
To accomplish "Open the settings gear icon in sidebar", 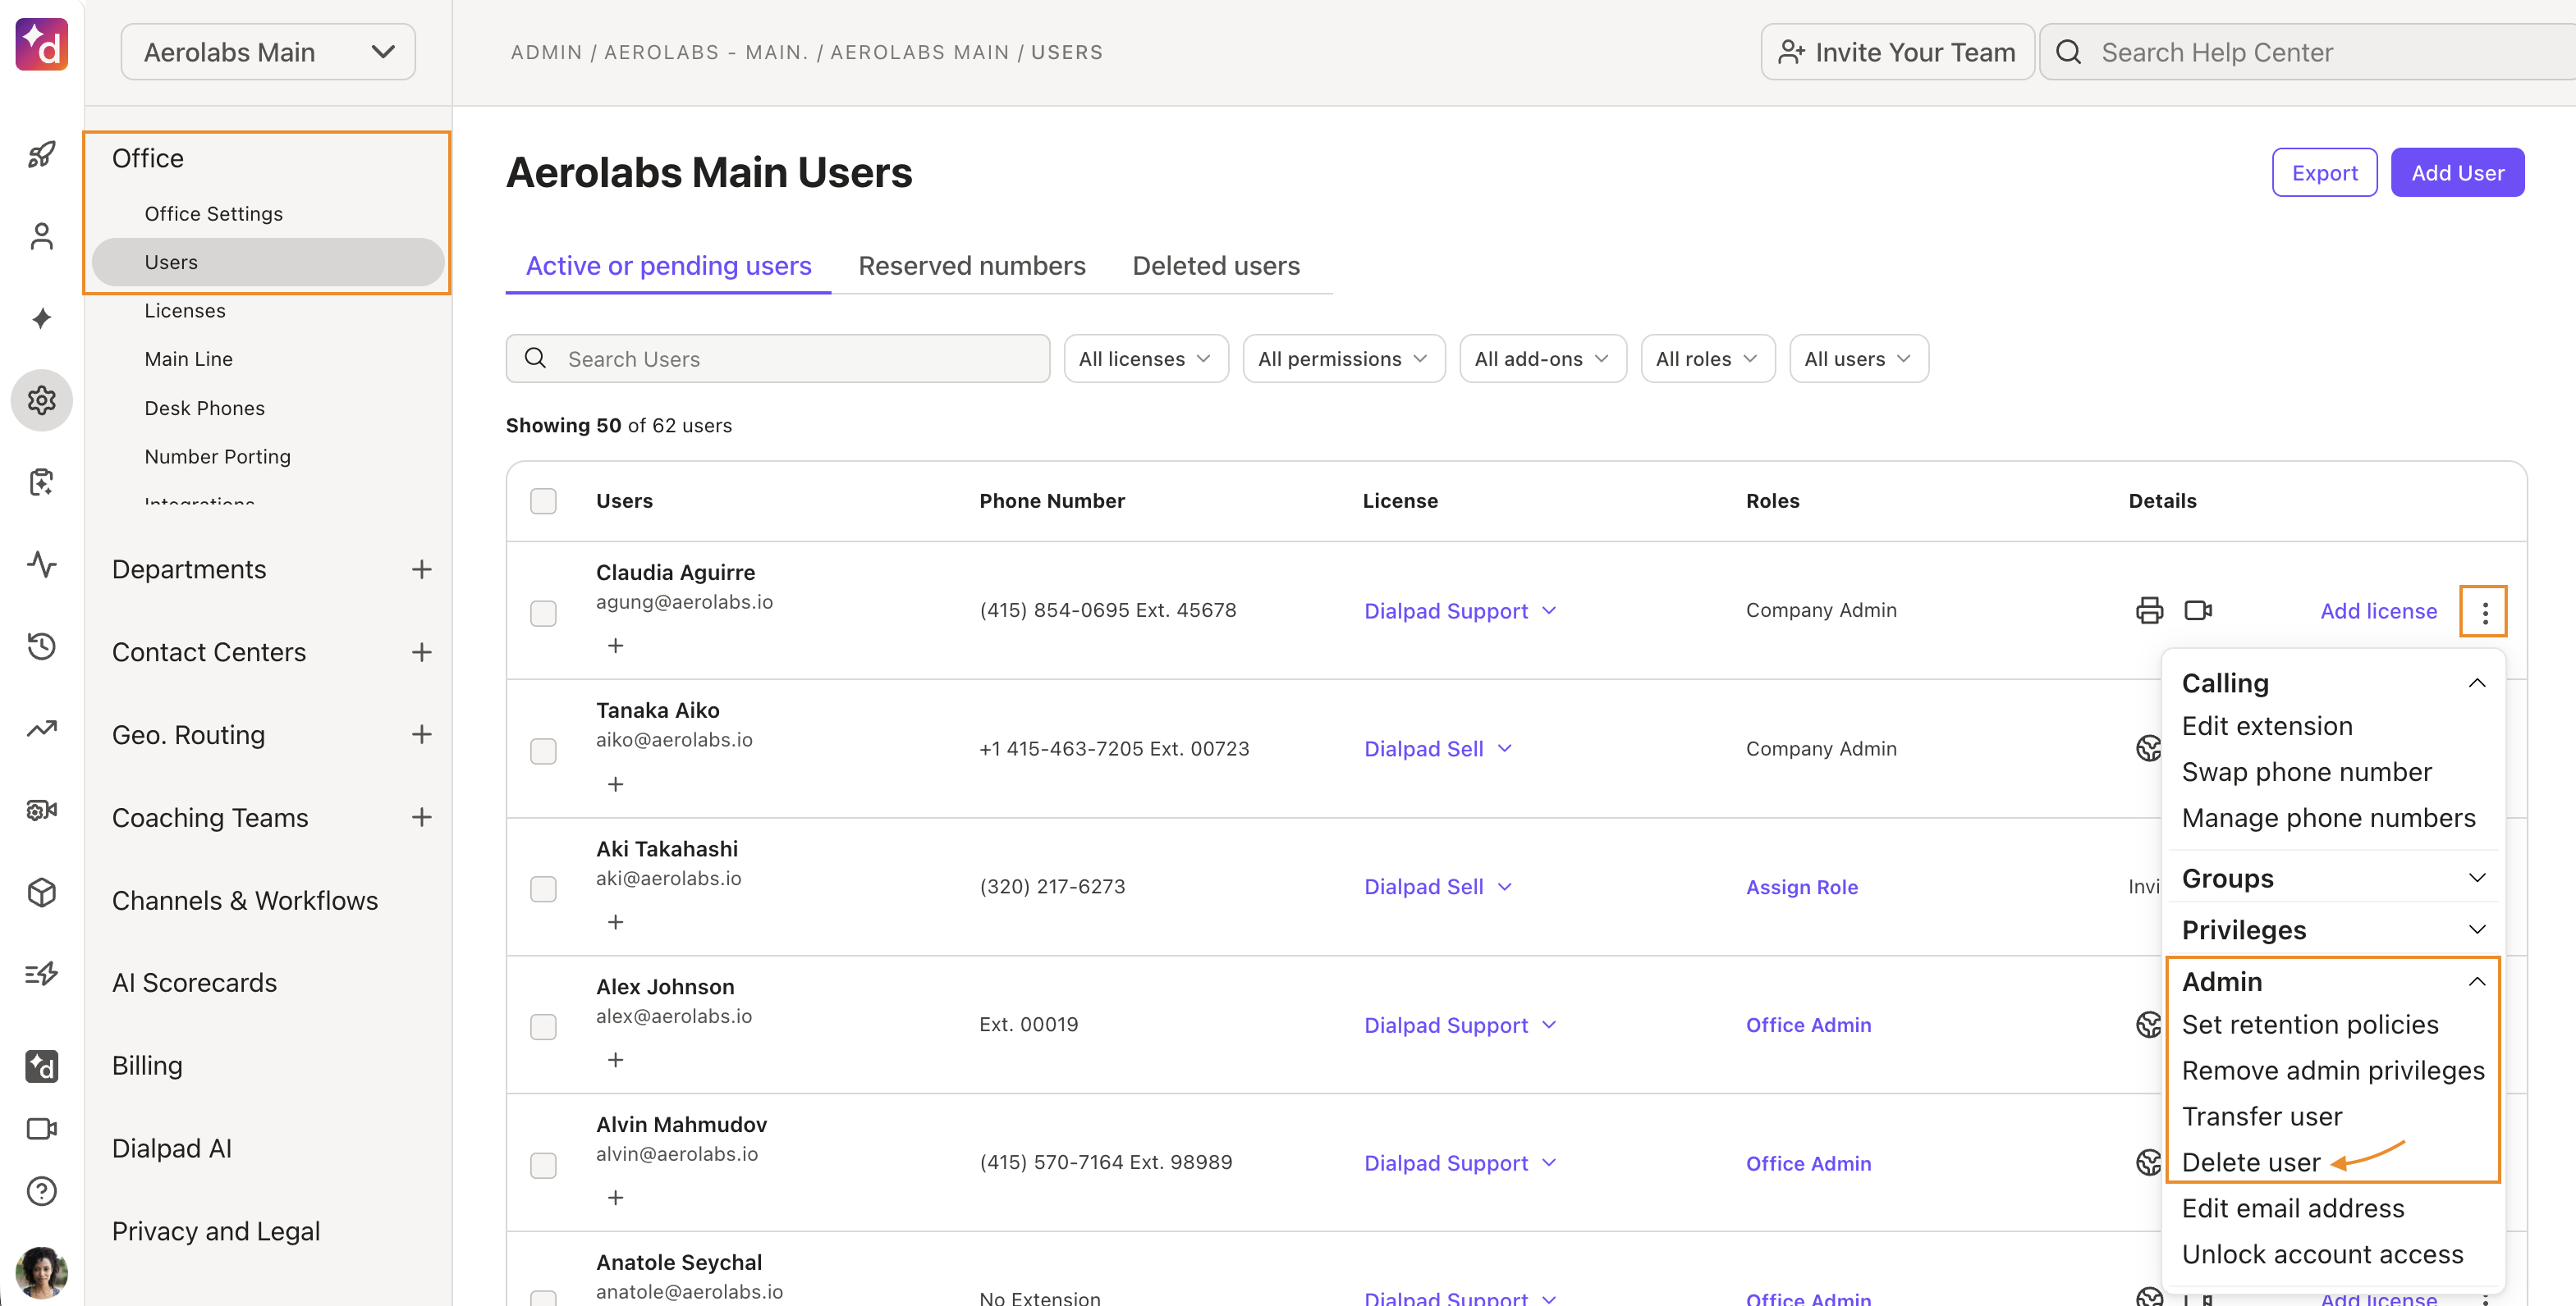I will (41, 400).
